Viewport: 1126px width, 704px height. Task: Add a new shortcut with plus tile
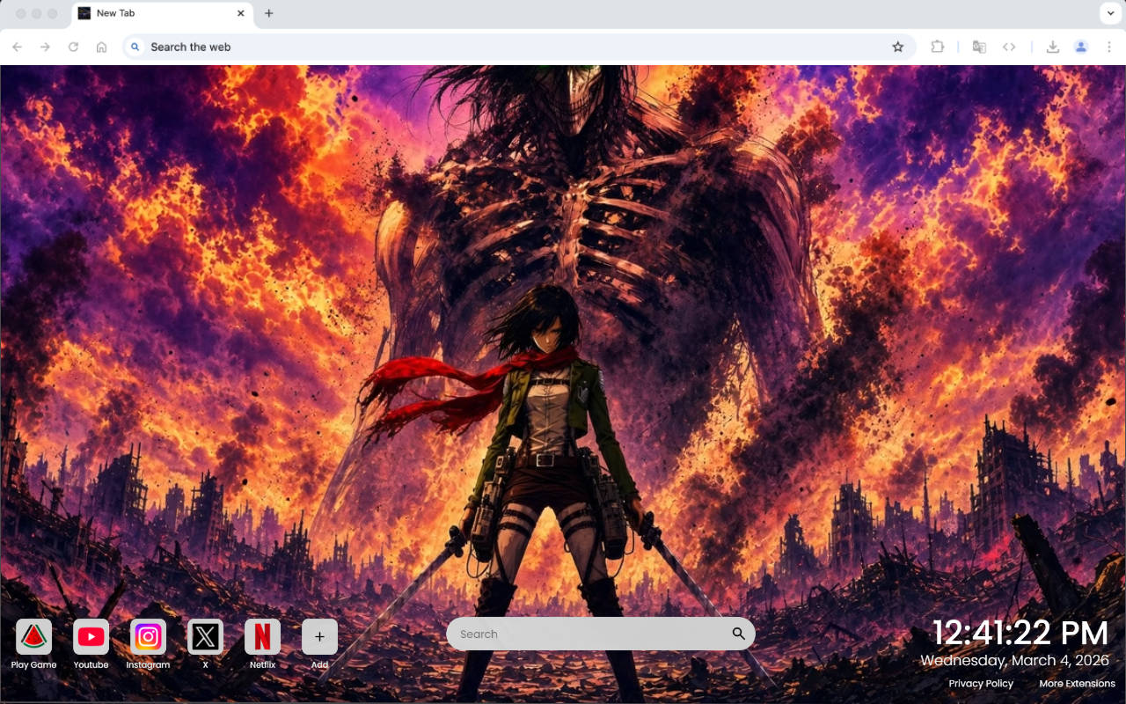point(319,636)
